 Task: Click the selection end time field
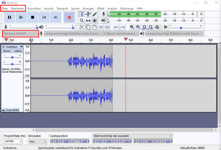pyautogui.click(x=153, y=141)
